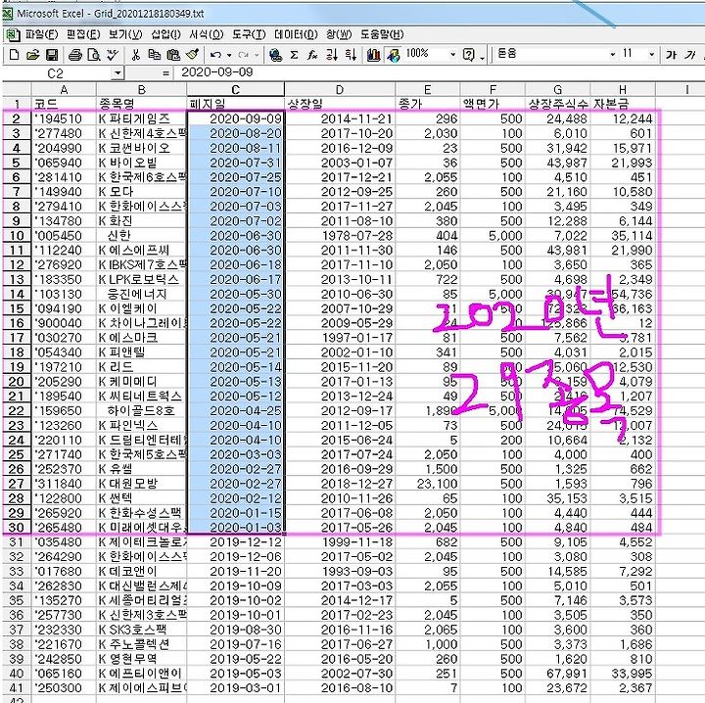705x703 pixels.
Task: Open the 도구(T) menu
Action: click(x=249, y=34)
